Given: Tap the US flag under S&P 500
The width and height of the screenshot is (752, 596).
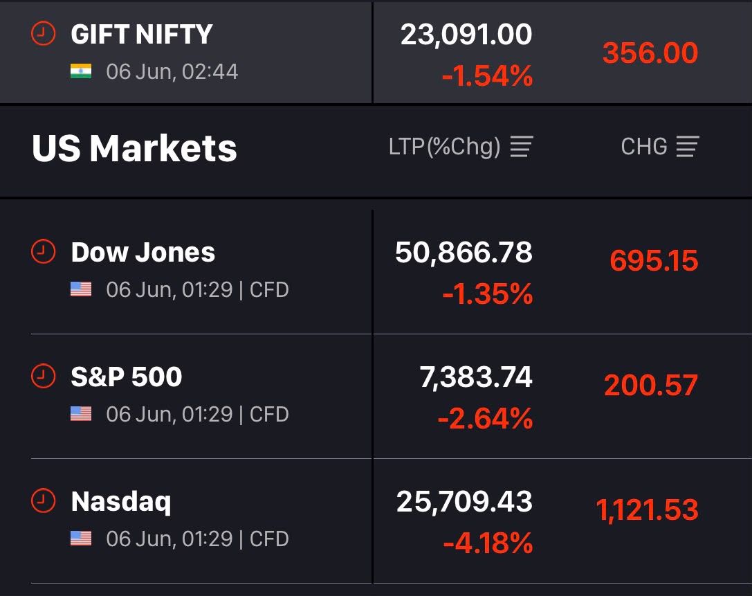Looking at the screenshot, I should click(80, 414).
